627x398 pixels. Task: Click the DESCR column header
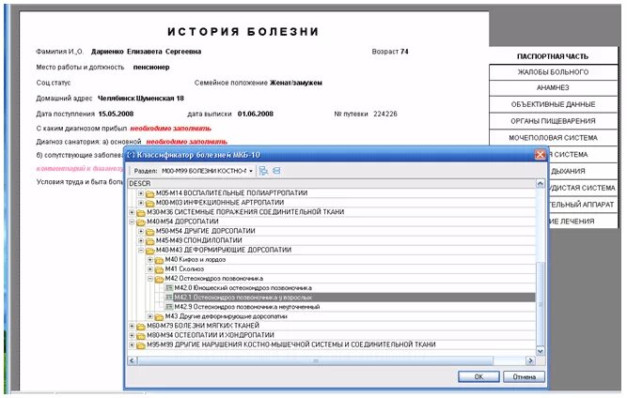(x=332, y=184)
